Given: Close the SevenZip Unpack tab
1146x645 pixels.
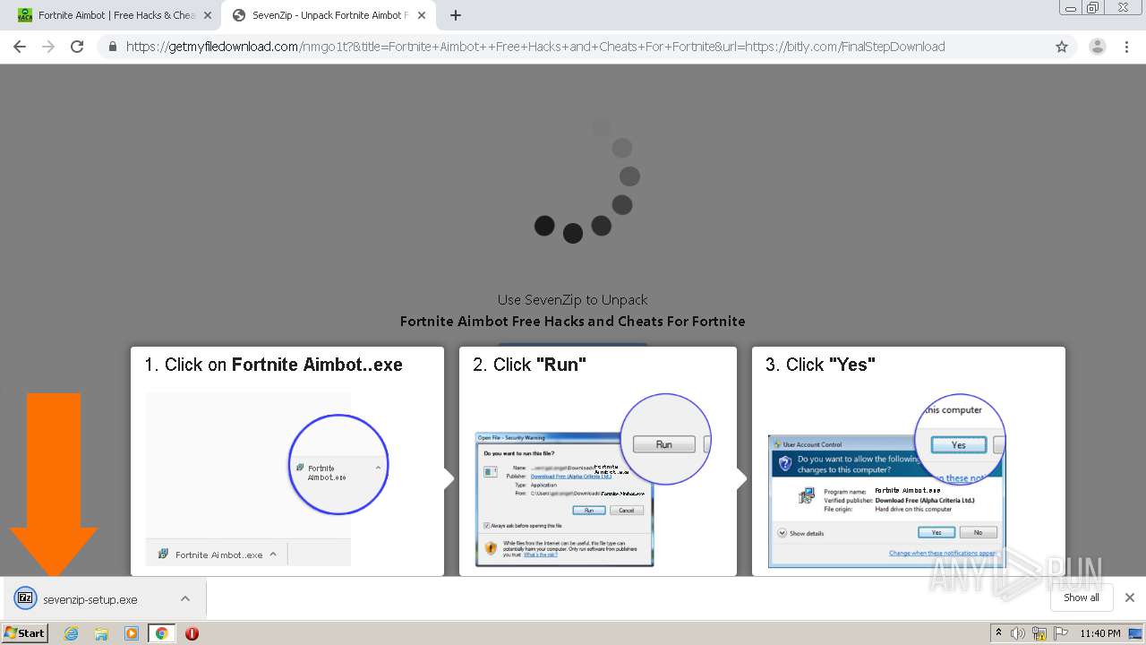Looking at the screenshot, I should pyautogui.click(x=422, y=15).
